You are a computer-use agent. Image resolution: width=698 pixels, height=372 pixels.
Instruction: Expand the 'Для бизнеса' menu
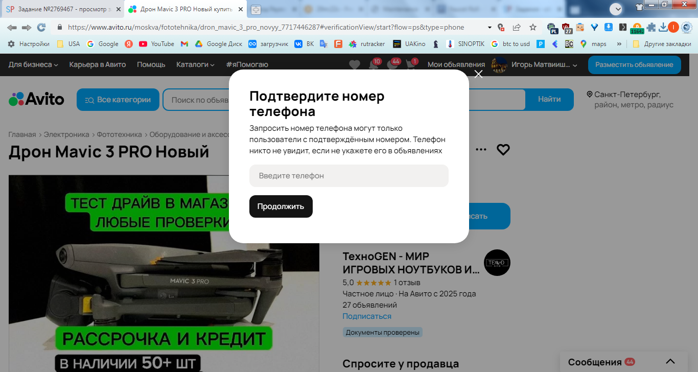pos(33,64)
